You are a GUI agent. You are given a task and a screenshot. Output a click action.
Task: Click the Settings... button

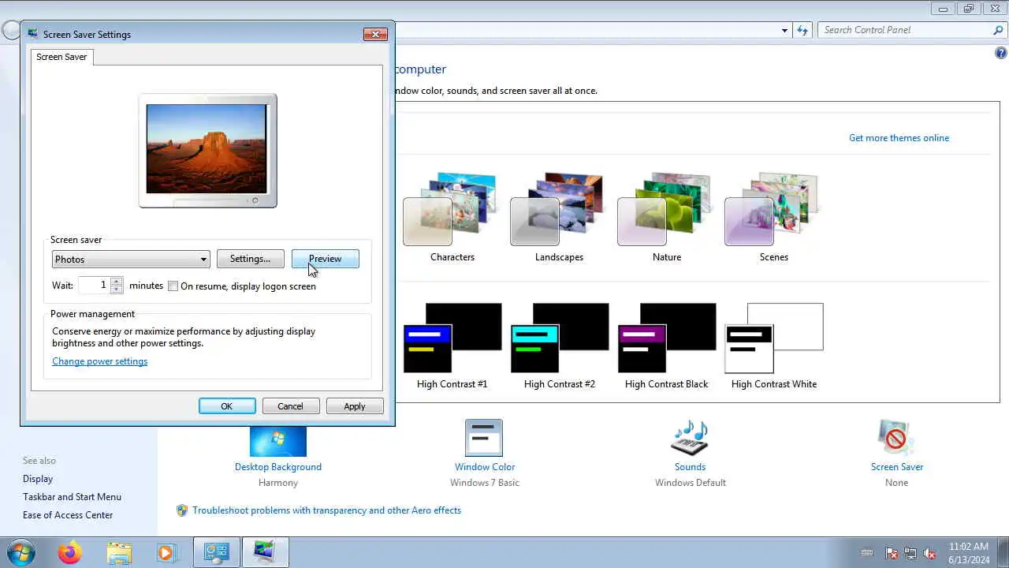[x=250, y=259]
